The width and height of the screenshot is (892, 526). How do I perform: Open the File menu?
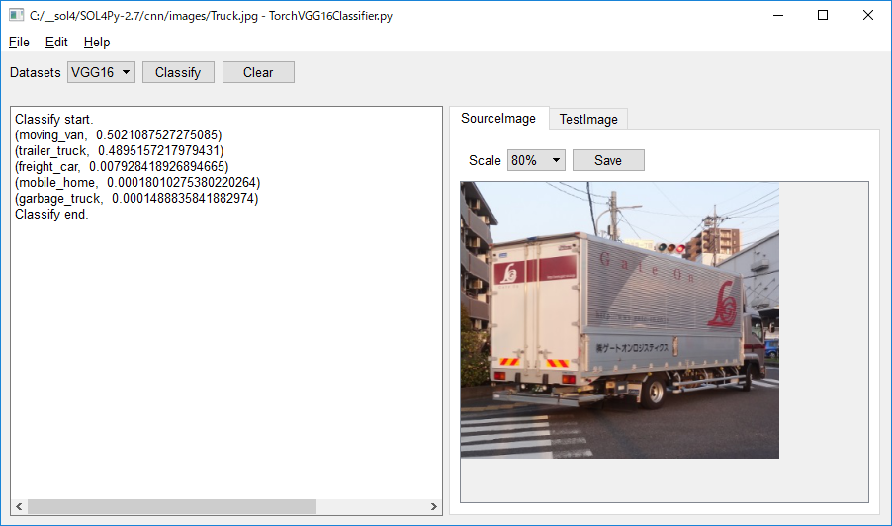[19, 43]
